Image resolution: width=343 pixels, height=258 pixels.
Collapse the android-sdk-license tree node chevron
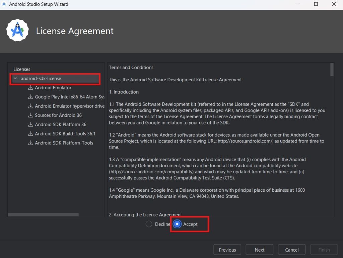point(15,79)
